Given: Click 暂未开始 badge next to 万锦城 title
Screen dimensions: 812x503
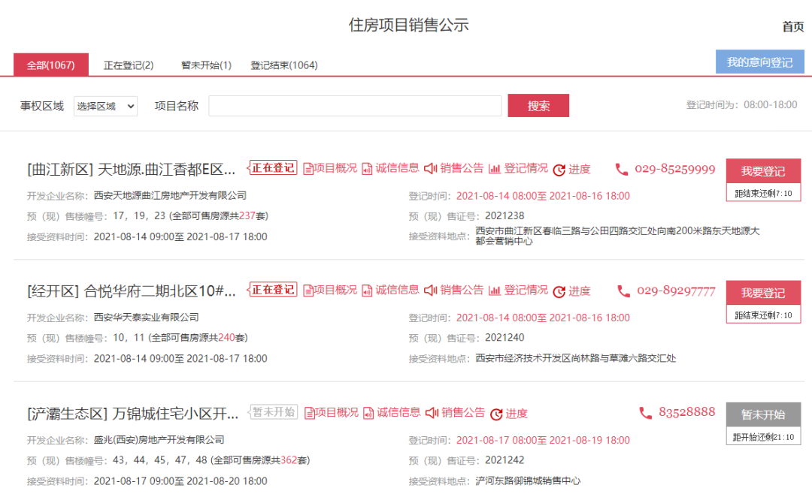Looking at the screenshot, I should [274, 412].
